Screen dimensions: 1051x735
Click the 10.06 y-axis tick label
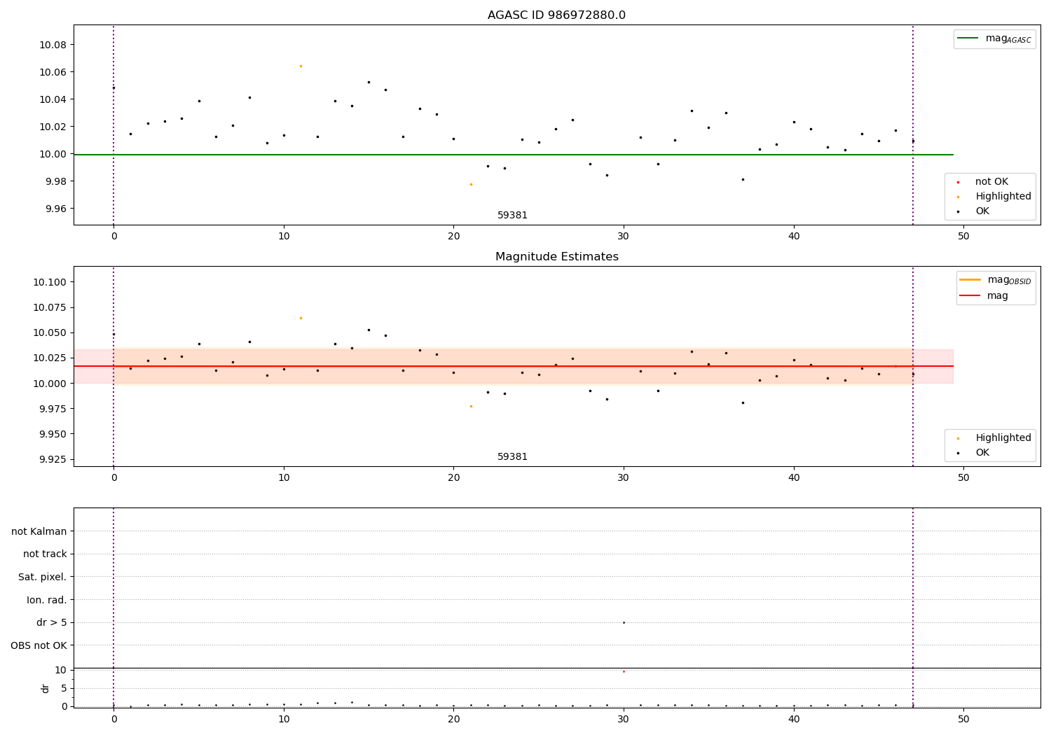(x=53, y=72)
